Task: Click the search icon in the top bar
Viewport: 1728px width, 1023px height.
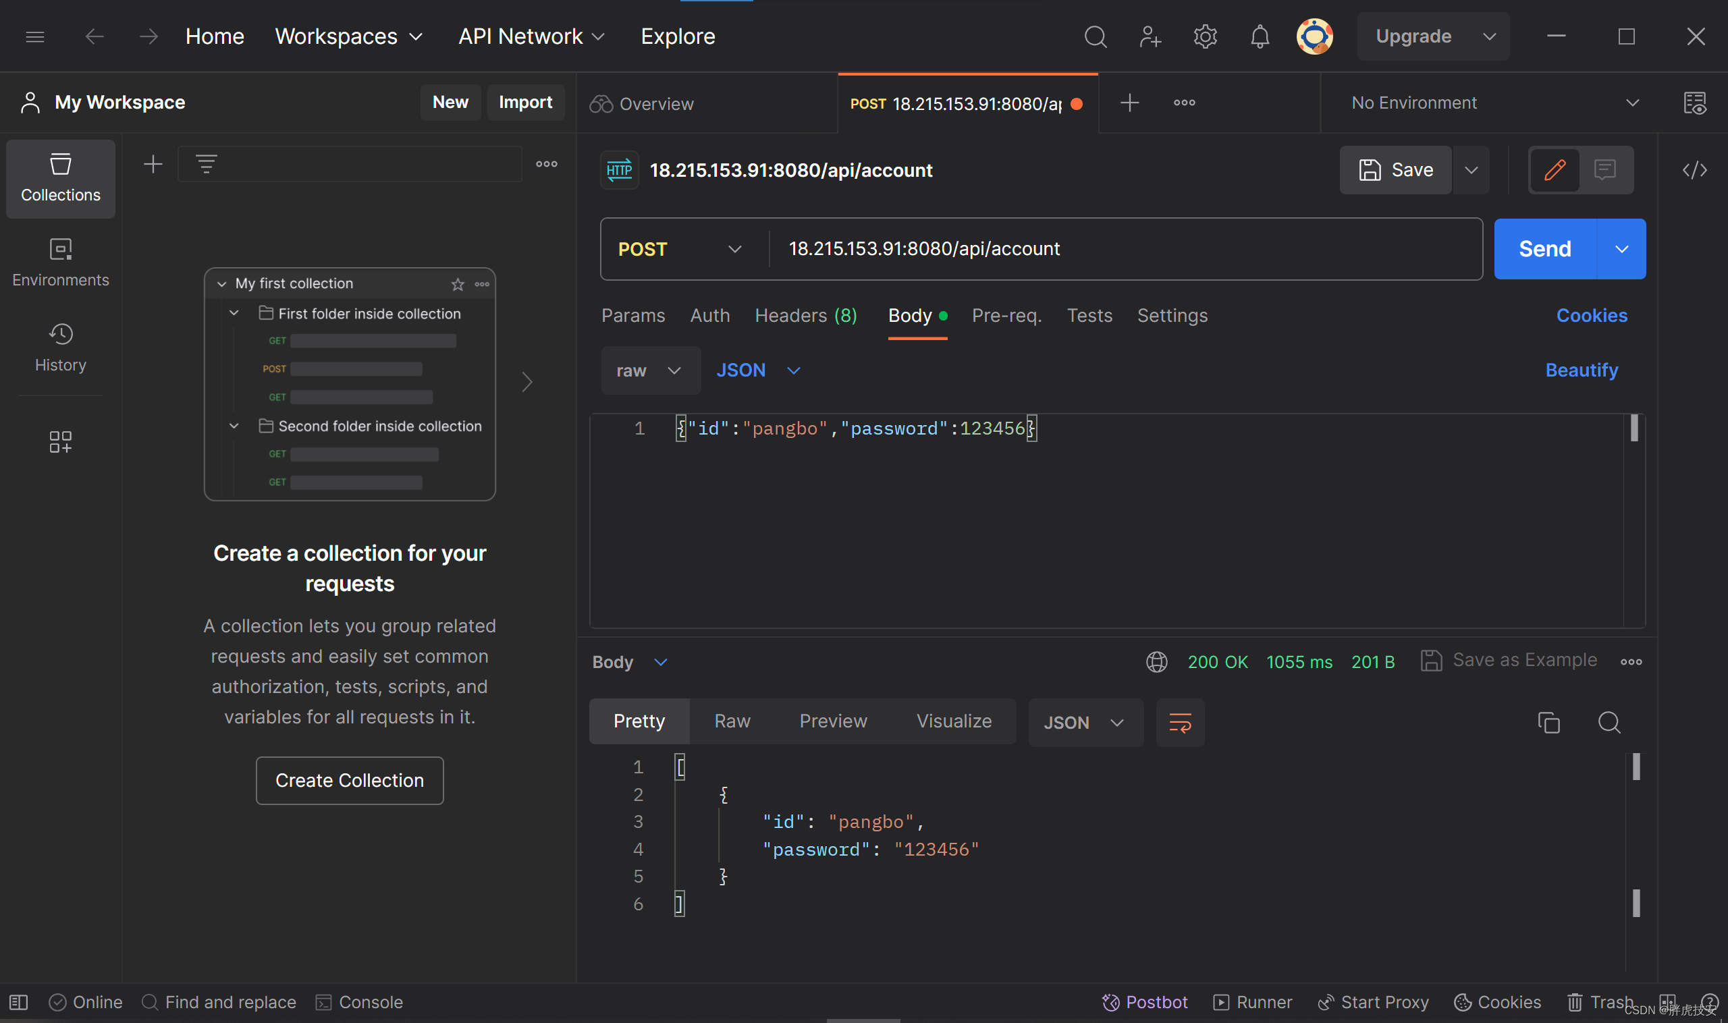Action: pyautogui.click(x=1095, y=36)
